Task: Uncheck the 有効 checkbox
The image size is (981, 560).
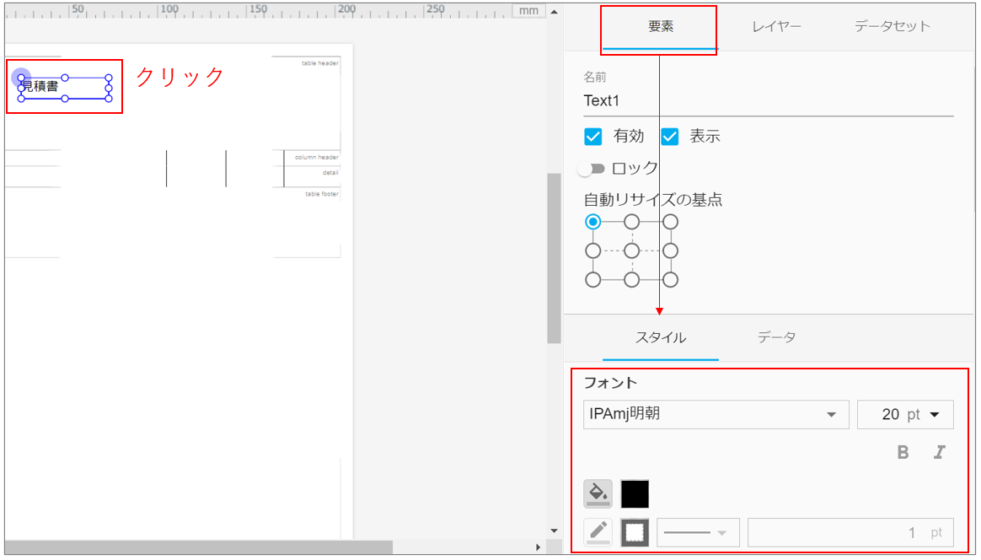Action: point(593,137)
